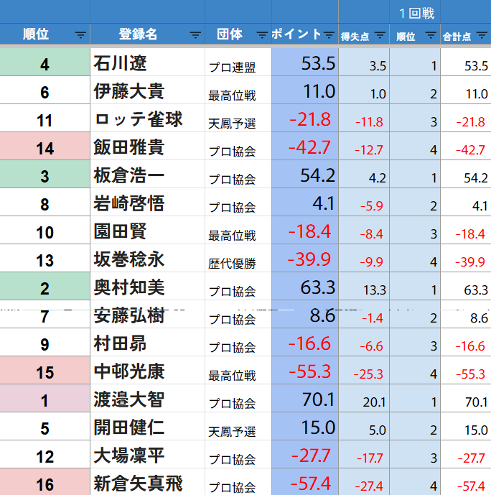Click 団体 cell 天鳳予選 for ロッテ雀球

[238, 118]
